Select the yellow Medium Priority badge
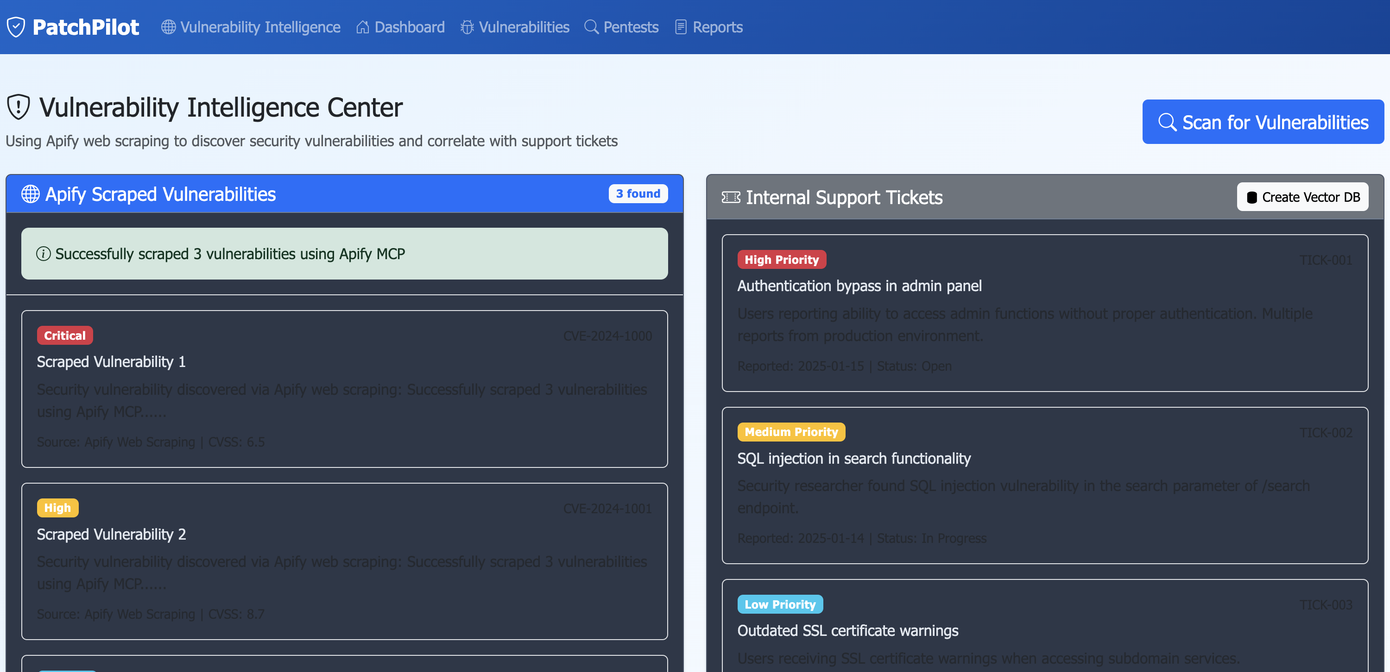 pos(791,432)
